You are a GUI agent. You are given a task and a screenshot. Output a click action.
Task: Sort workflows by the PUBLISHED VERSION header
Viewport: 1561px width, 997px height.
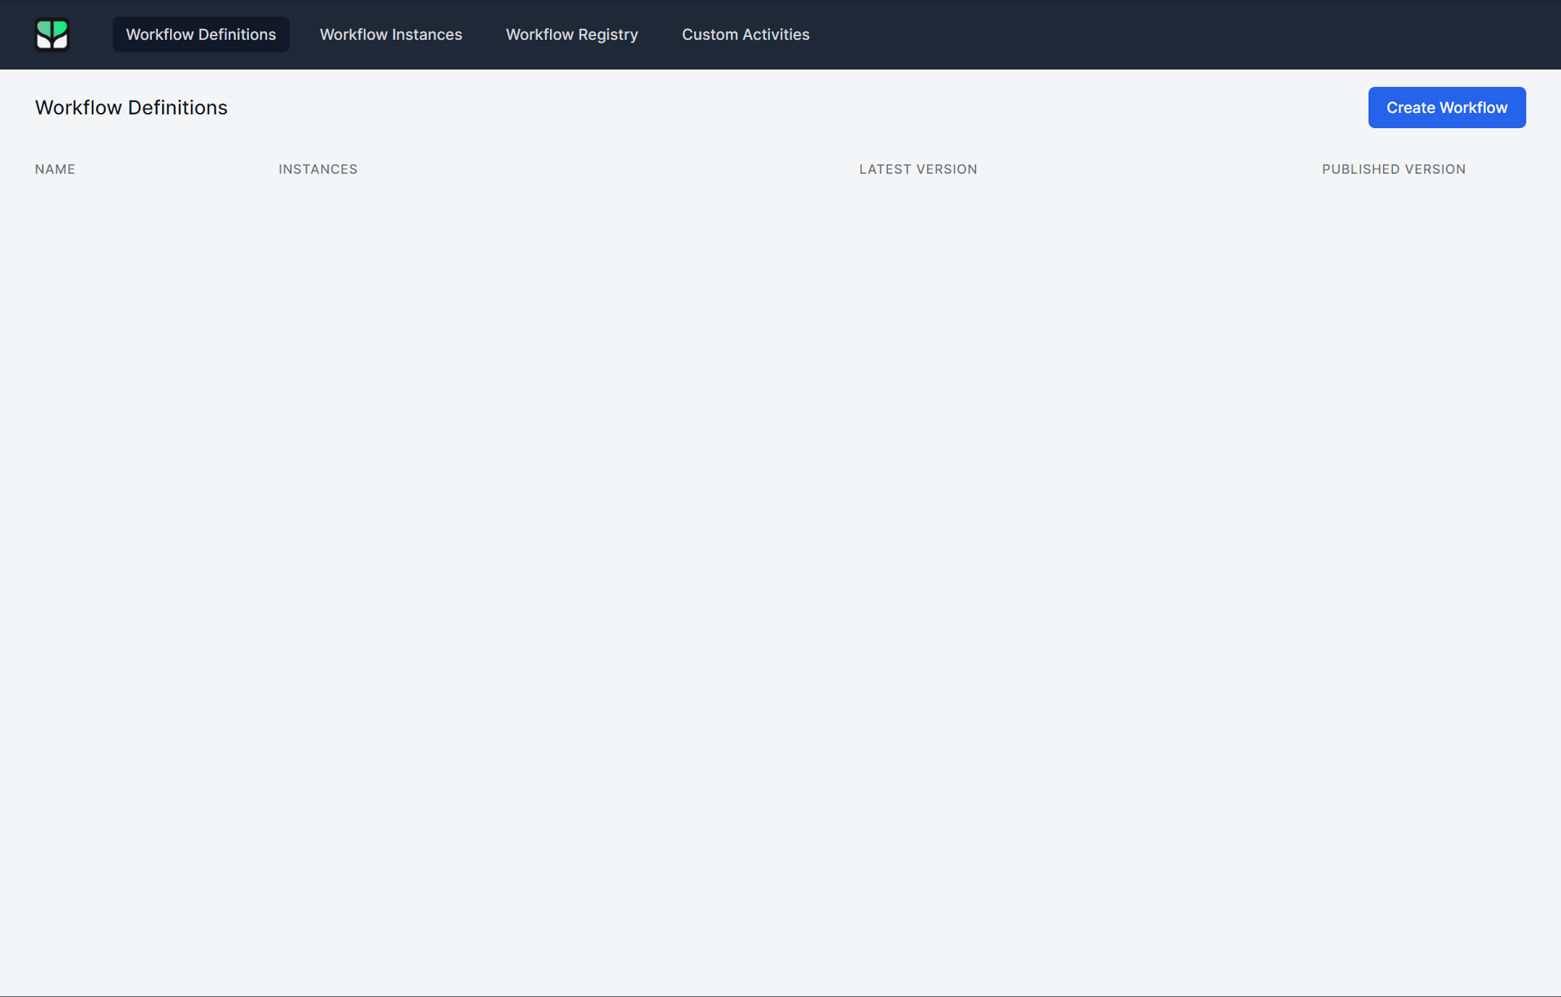[x=1393, y=169]
